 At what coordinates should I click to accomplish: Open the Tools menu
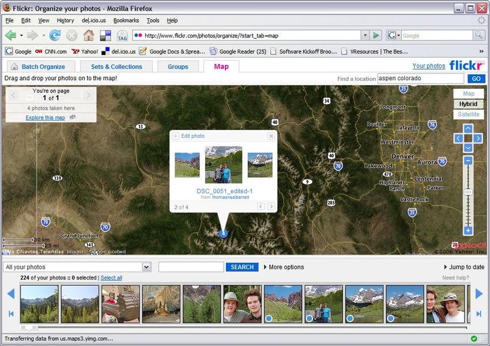click(x=153, y=20)
